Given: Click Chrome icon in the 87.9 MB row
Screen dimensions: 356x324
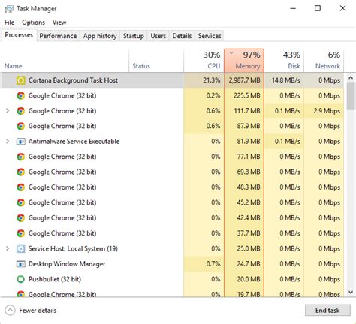Looking at the screenshot, I should [20, 126].
